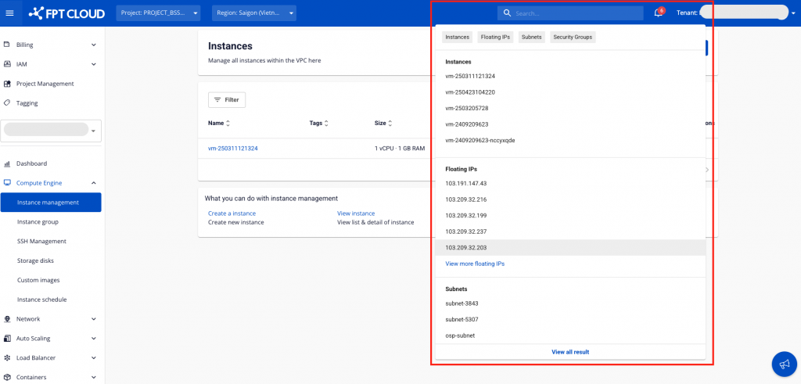Select search result vm-2503205728
Screen dimensions: 801x384
570,108
